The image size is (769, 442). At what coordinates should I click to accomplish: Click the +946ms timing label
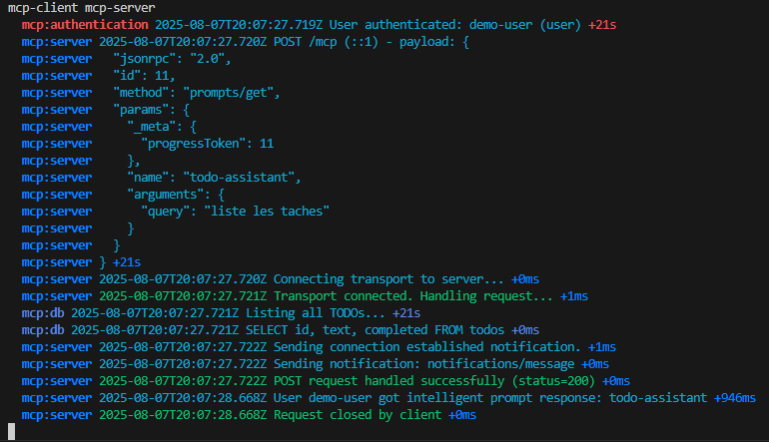(735, 398)
